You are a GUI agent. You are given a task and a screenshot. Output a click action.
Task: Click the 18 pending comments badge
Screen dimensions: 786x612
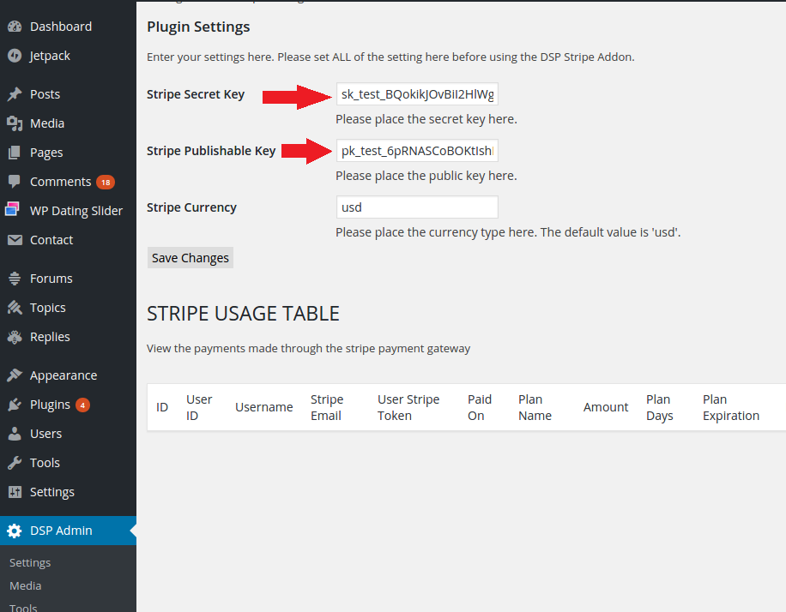click(106, 183)
